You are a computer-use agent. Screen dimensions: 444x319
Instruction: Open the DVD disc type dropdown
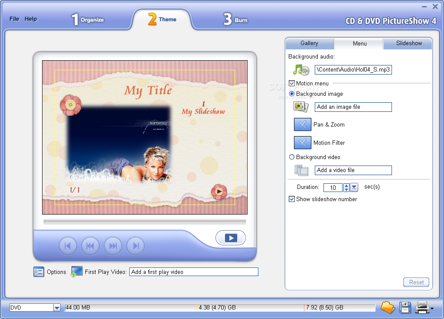57,308
